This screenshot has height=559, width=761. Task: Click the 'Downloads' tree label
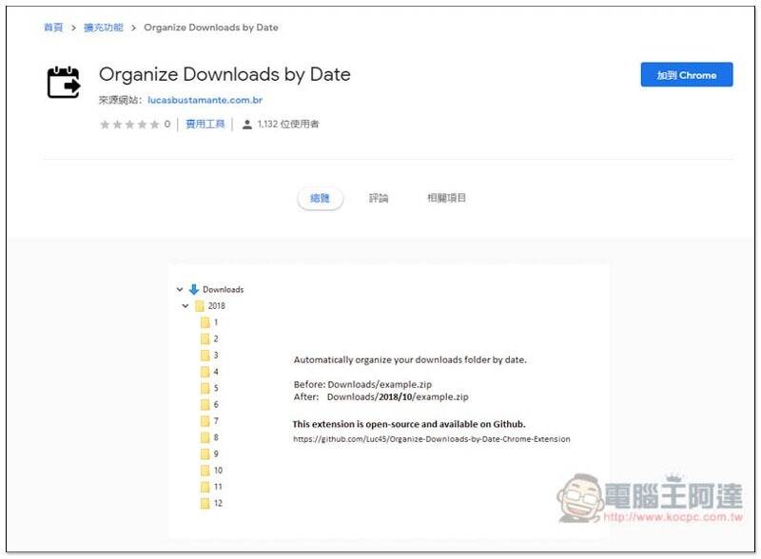pos(224,290)
